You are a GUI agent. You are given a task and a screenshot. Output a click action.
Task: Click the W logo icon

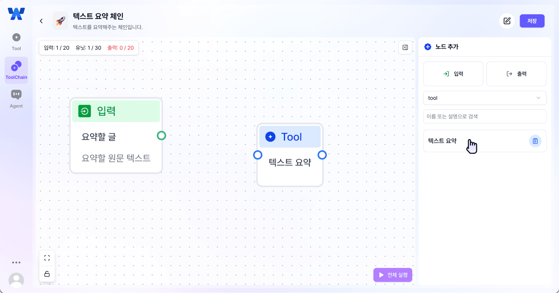click(16, 14)
